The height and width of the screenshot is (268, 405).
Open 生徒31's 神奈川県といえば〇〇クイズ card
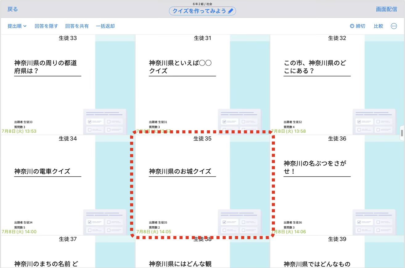click(x=202, y=85)
